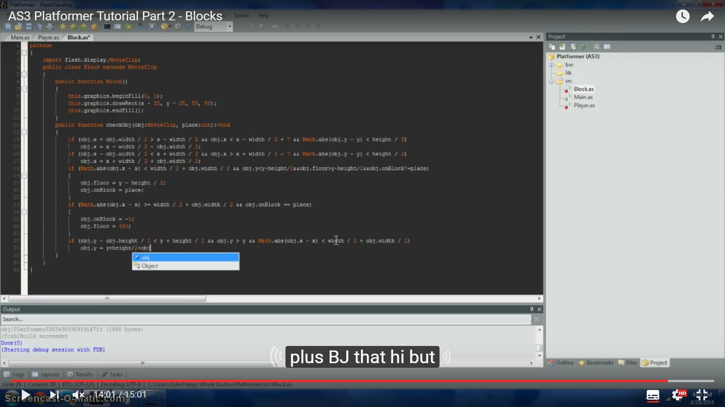Click the Output panel search field
The image size is (725, 407).
(x=266, y=319)
